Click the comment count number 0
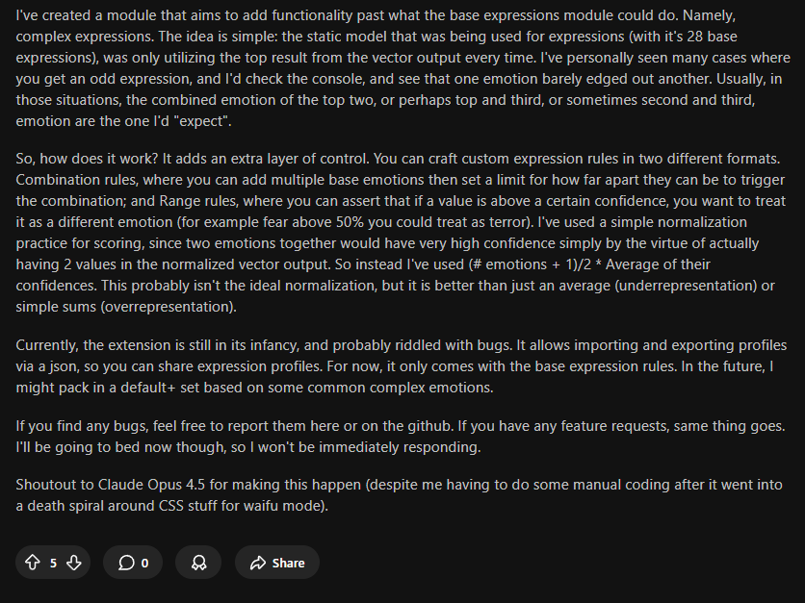Image resolution: width=805 pixels, height=603 pixels. (144, 563)
